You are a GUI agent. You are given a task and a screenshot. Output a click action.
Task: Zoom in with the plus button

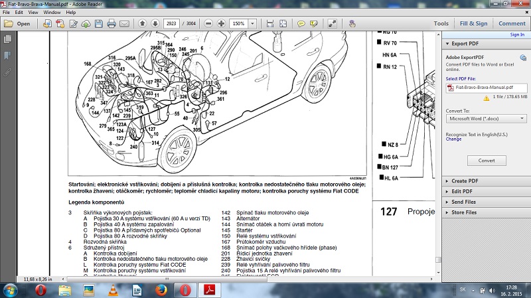pos(220,23)
